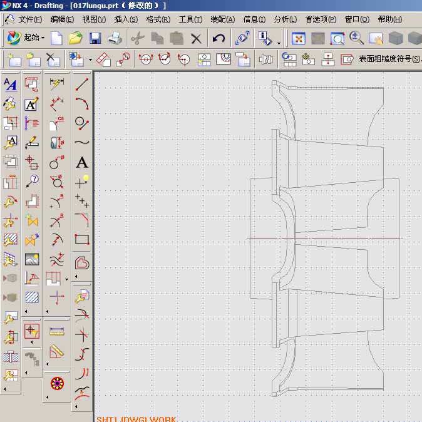Select the Zoom window icon
This screenshot has width=422, height=422.
click(x=337, y=38)
